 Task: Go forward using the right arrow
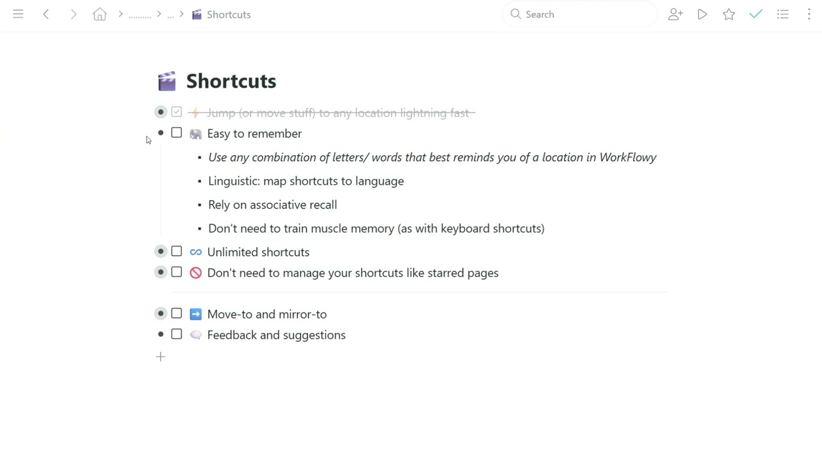pos(73,14)
